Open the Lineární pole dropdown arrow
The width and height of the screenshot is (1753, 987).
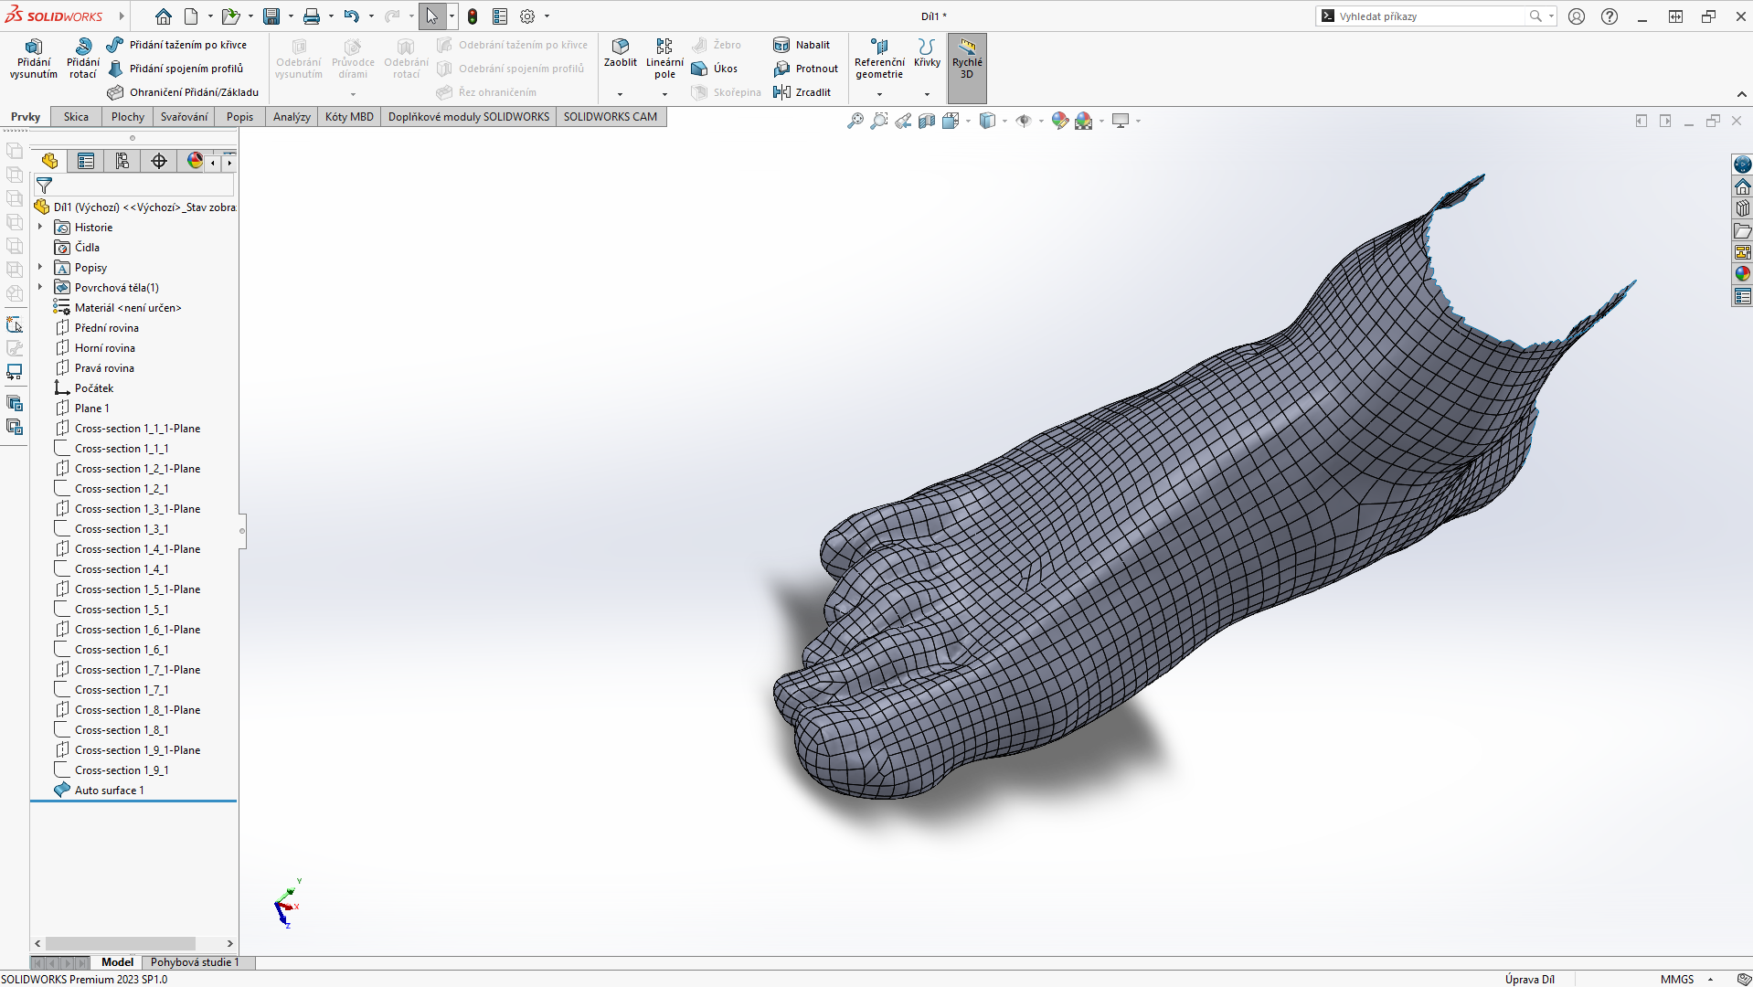pos(664,94)
